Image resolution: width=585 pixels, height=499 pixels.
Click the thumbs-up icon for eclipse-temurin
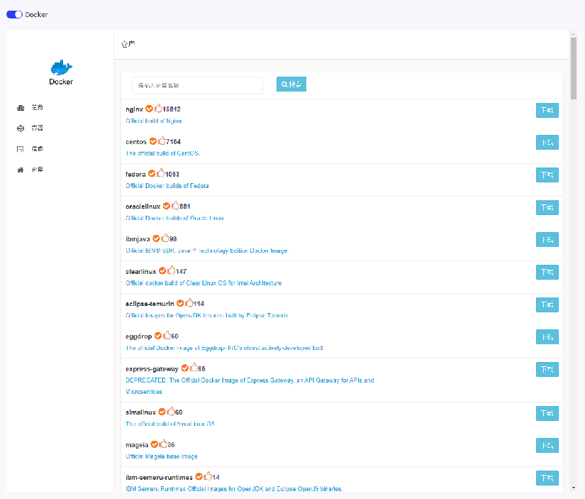[x=189, y=302]
